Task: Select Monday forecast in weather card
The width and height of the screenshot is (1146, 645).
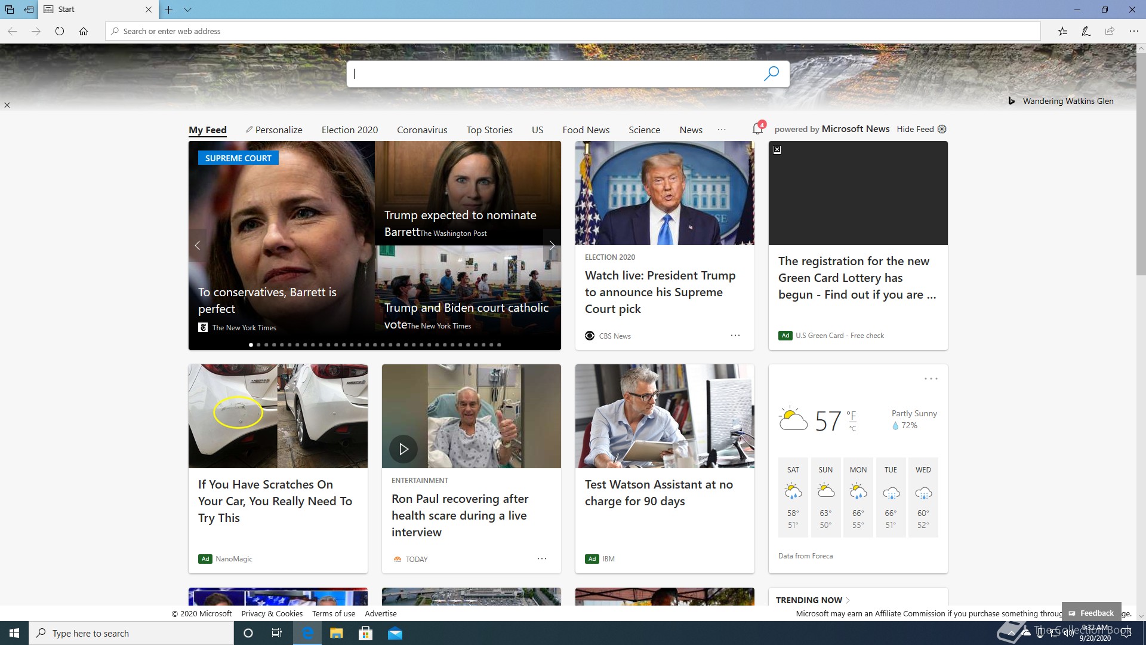Action: (x=858, y=497)
